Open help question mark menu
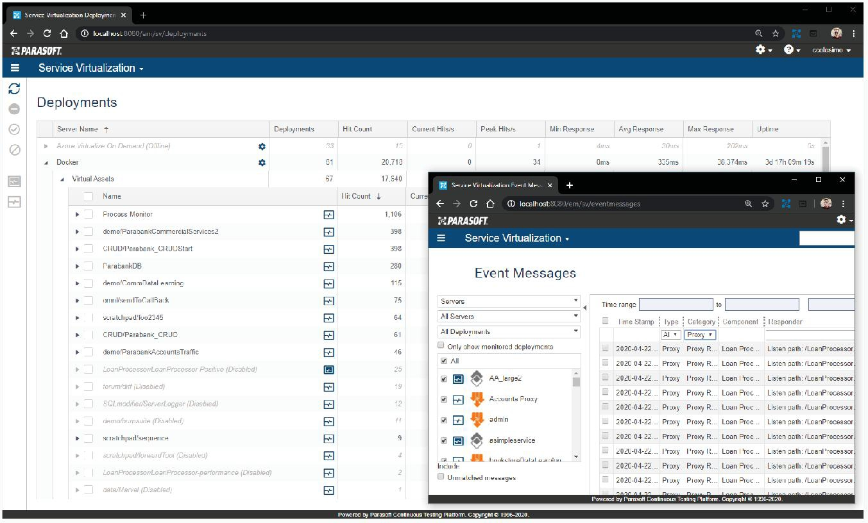 pos(792,50)
